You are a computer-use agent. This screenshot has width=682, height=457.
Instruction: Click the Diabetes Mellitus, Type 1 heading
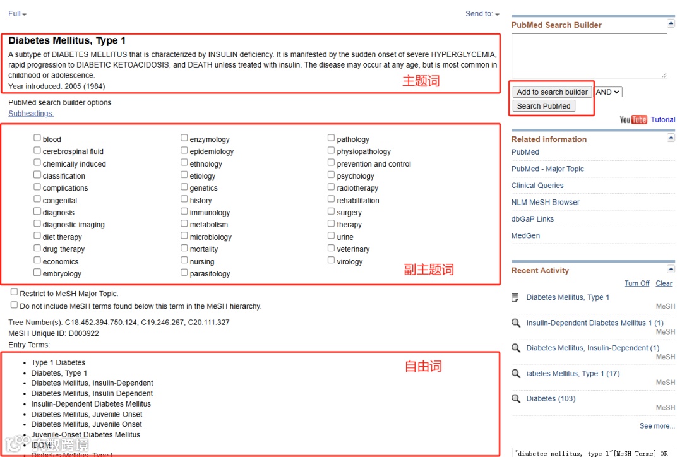click(x=67, y=40)
